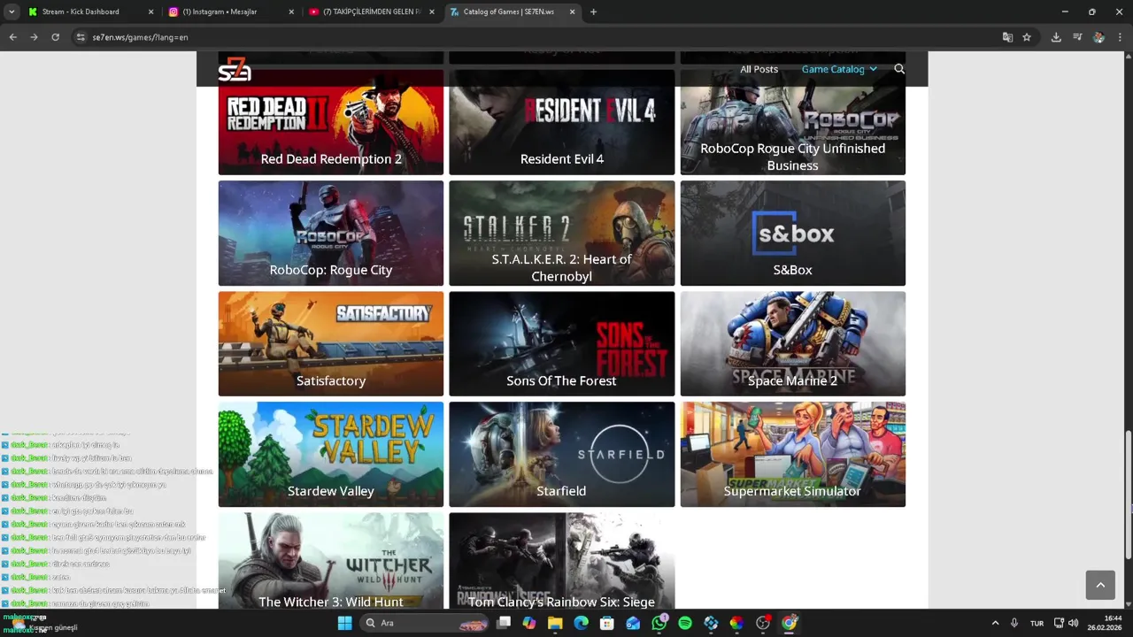Image resolution: width=1133 pixels, height=637 pixels.
Task: Click the translate page icon
Action: (x=1007, y=37)
